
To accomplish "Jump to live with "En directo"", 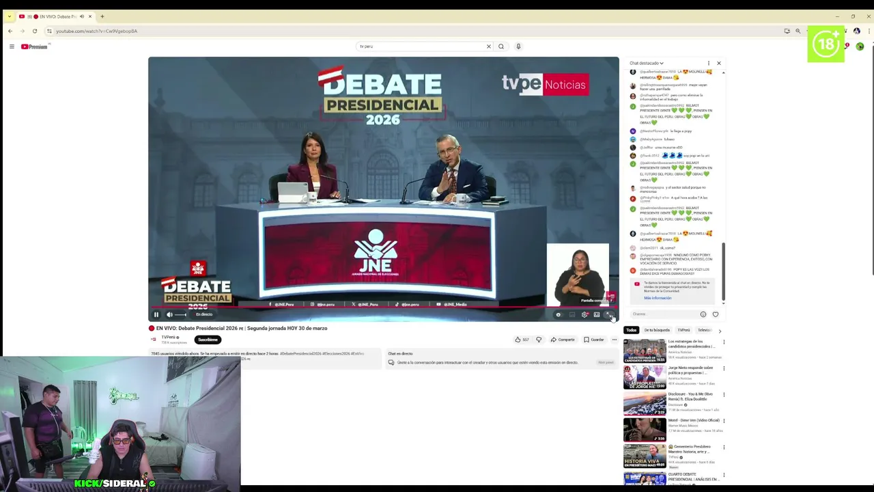I will [x=204, y=314].
